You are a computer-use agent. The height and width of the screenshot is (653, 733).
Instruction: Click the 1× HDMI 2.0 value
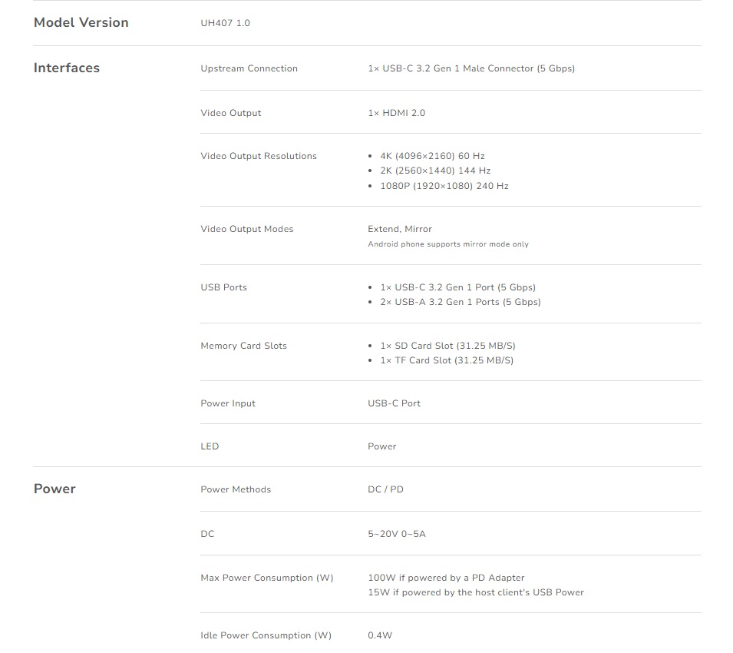point(396,113)
